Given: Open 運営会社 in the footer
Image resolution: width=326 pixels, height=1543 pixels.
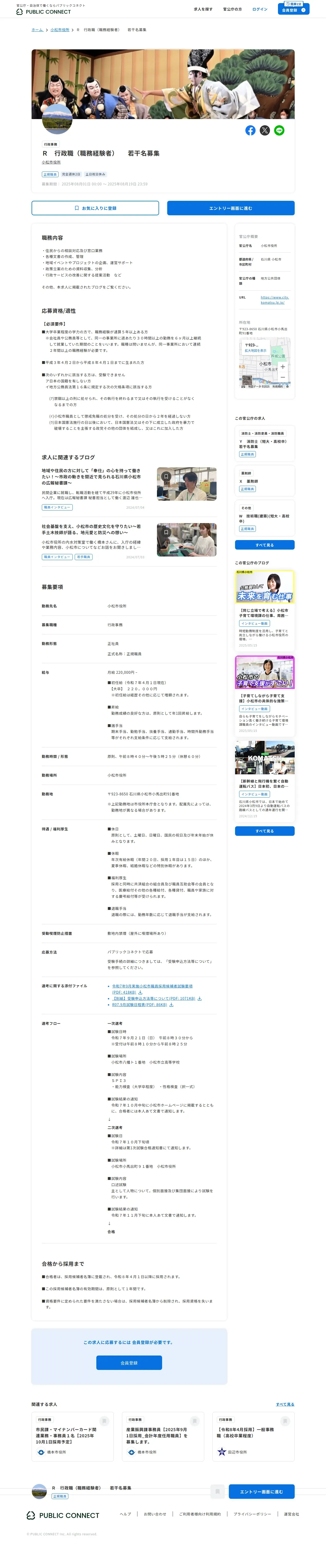Looking at the screenshot, I should [291, 1514].
